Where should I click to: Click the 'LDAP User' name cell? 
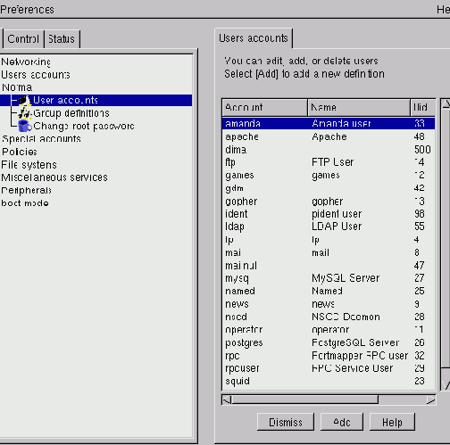(337, 227)
